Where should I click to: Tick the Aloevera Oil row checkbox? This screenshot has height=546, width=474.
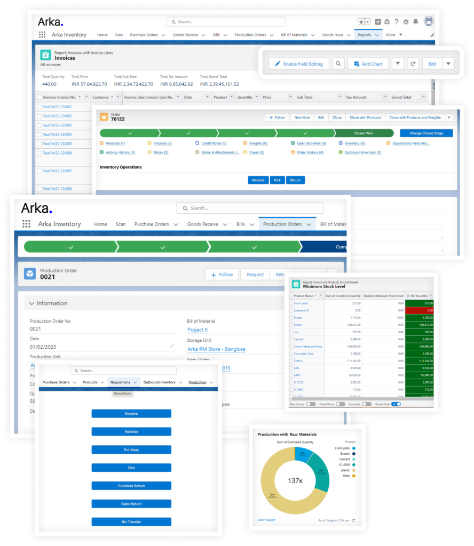(x=291, y=310)
